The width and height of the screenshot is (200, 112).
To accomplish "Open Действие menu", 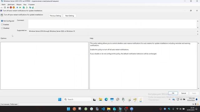I will click(11, 4).
